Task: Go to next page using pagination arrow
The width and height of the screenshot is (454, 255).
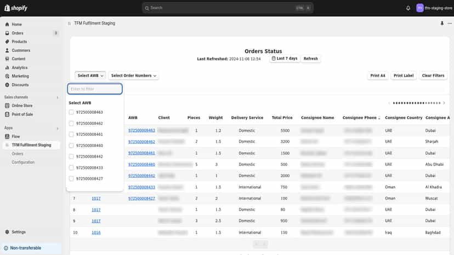Action: pyautogui.click(x=444, y=103)
